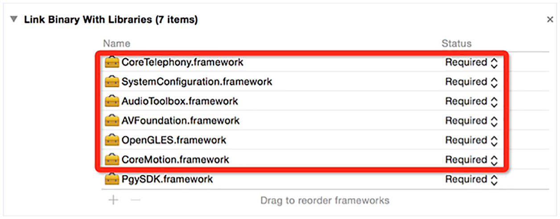Click the SystemConfiguration.framework toolbox icon
560x219 pixels.
(x=112, y=82)
